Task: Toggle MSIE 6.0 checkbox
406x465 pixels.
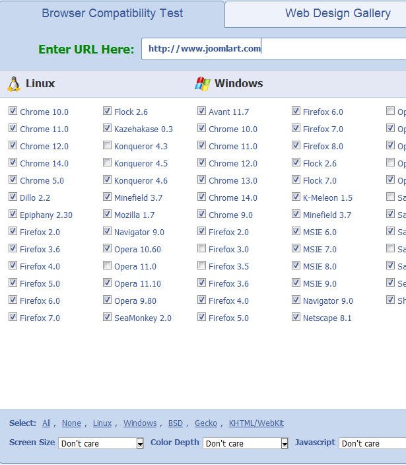Action: [296, 231]
